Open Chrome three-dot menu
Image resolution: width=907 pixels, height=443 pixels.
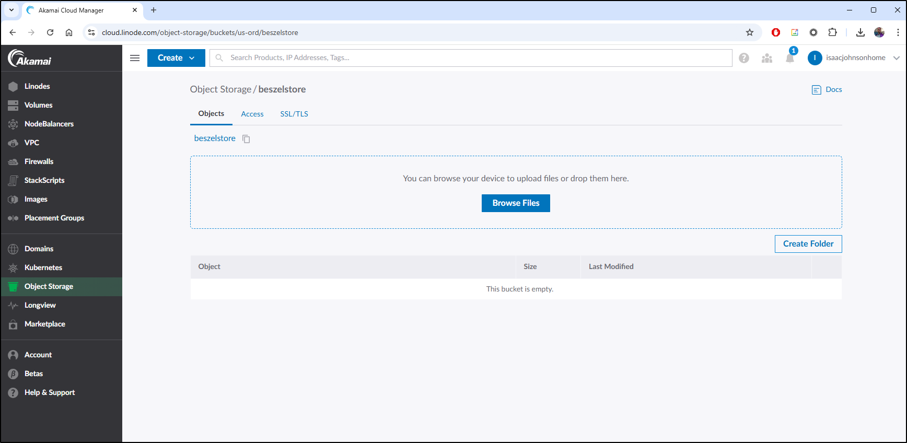pos(898,32)
